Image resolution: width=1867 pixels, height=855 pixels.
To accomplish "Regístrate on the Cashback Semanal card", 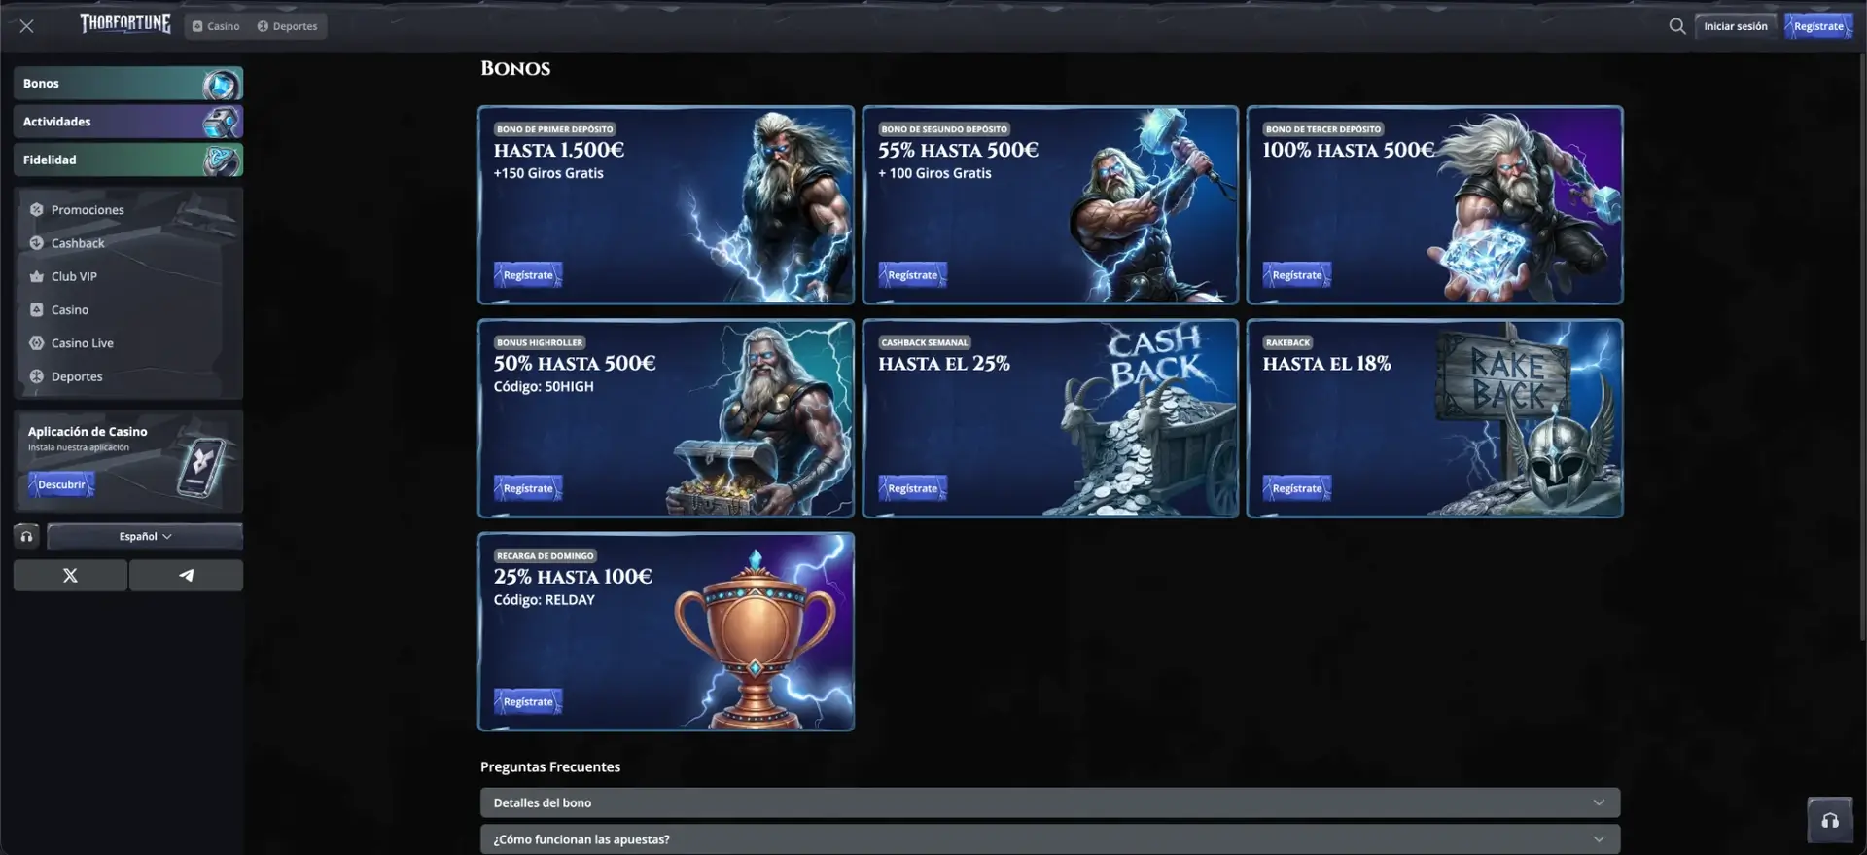I will tap(912, 488).
